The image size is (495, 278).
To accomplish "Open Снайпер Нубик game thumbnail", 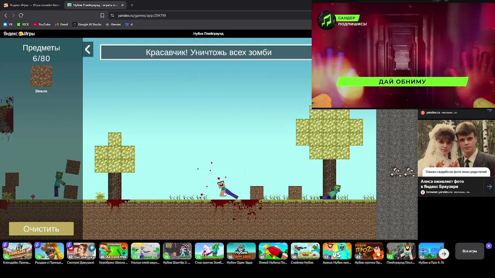I will pos(305,251).
